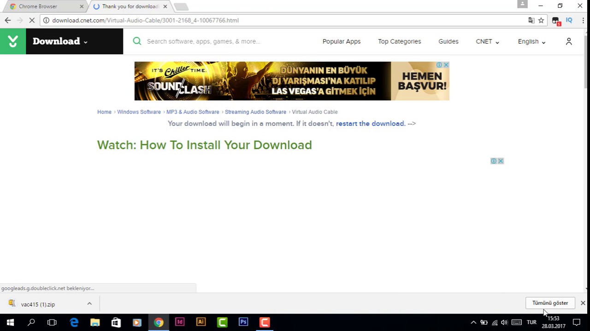
Task: Click the Virtual Audio Cable breadcrumb text
Action: tap(315, 112)
